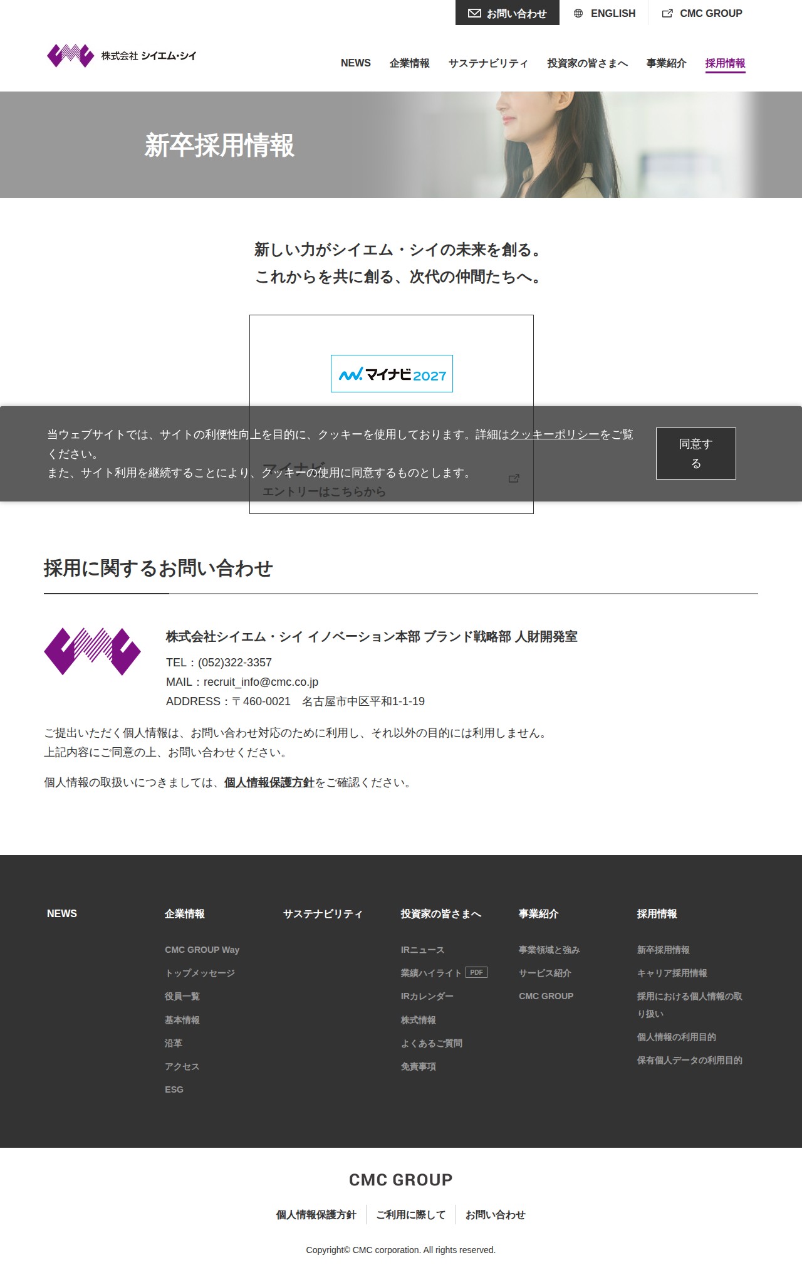This screenshot has height=1270, width=802.
Task: Click the globe icon beside ENGLISH
Action: [x=578, y=13]
